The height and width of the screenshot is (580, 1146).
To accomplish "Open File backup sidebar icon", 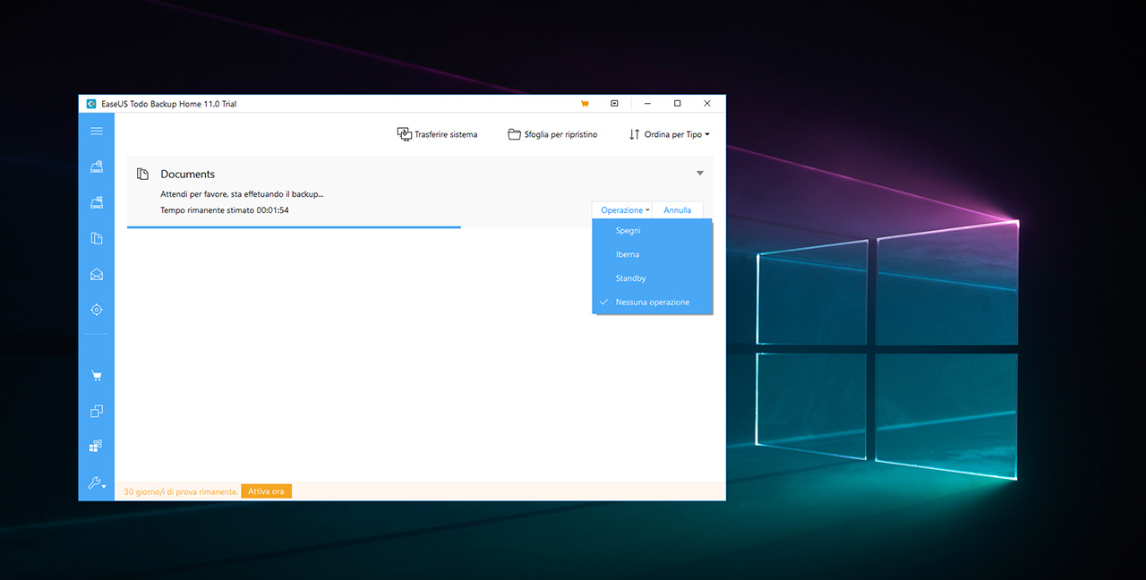I will 97,238.
